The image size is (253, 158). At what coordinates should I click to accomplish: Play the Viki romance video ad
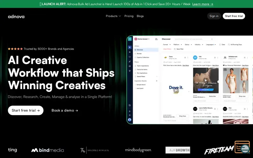(206, 81)
